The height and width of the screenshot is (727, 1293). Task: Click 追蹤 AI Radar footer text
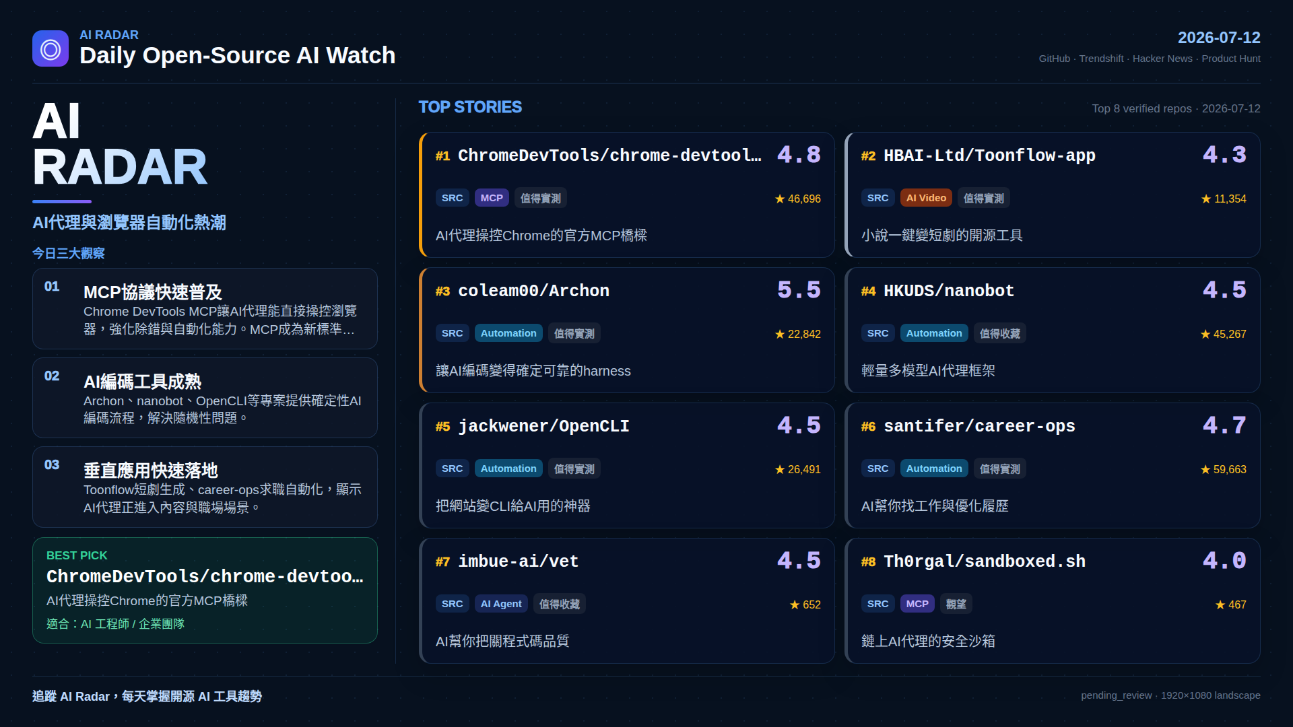[147, 697]
